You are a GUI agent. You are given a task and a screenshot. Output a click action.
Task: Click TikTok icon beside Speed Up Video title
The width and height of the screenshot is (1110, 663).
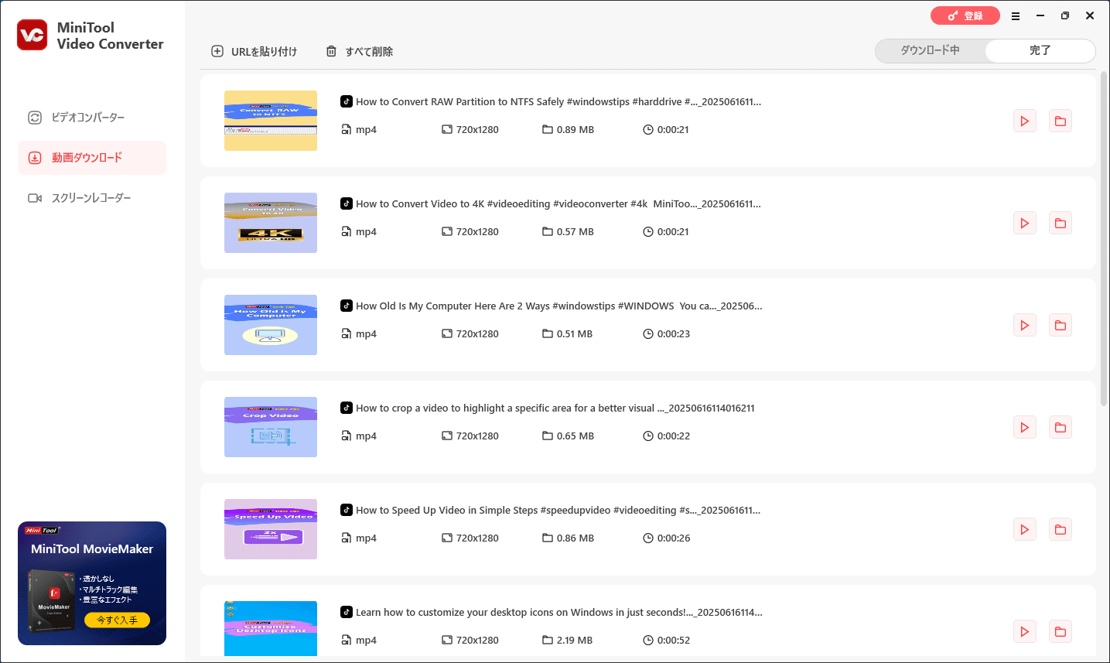click(347, 510)
